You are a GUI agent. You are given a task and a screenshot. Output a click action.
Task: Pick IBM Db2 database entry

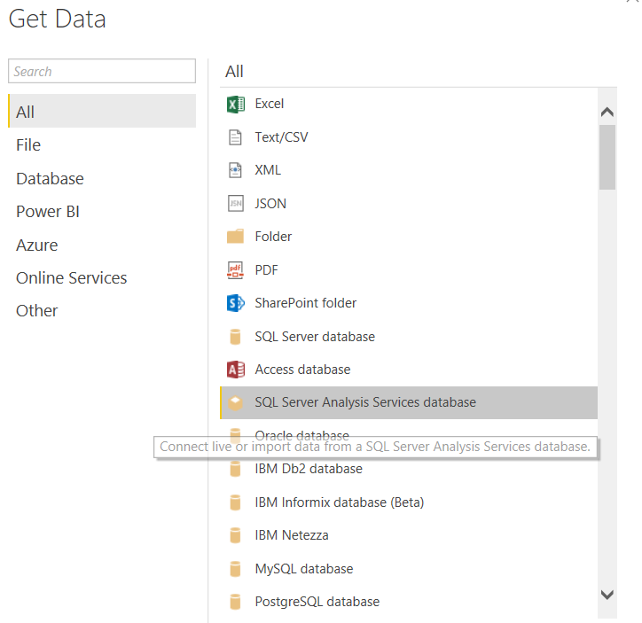coord(409,469)
